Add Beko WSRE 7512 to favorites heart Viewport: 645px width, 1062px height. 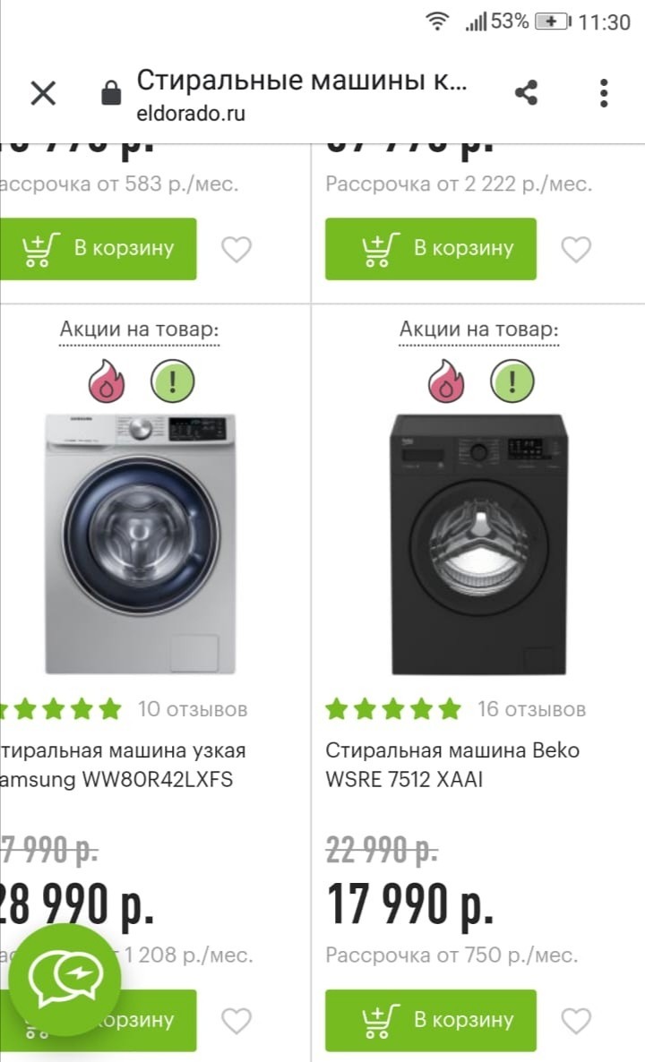(x=576, y=1021)
